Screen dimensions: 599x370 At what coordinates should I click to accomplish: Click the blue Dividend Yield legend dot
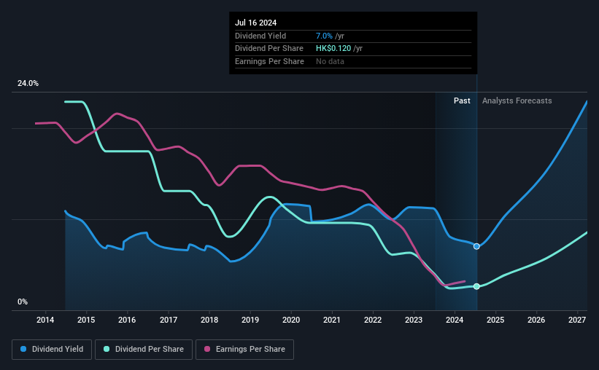(23, 349)
